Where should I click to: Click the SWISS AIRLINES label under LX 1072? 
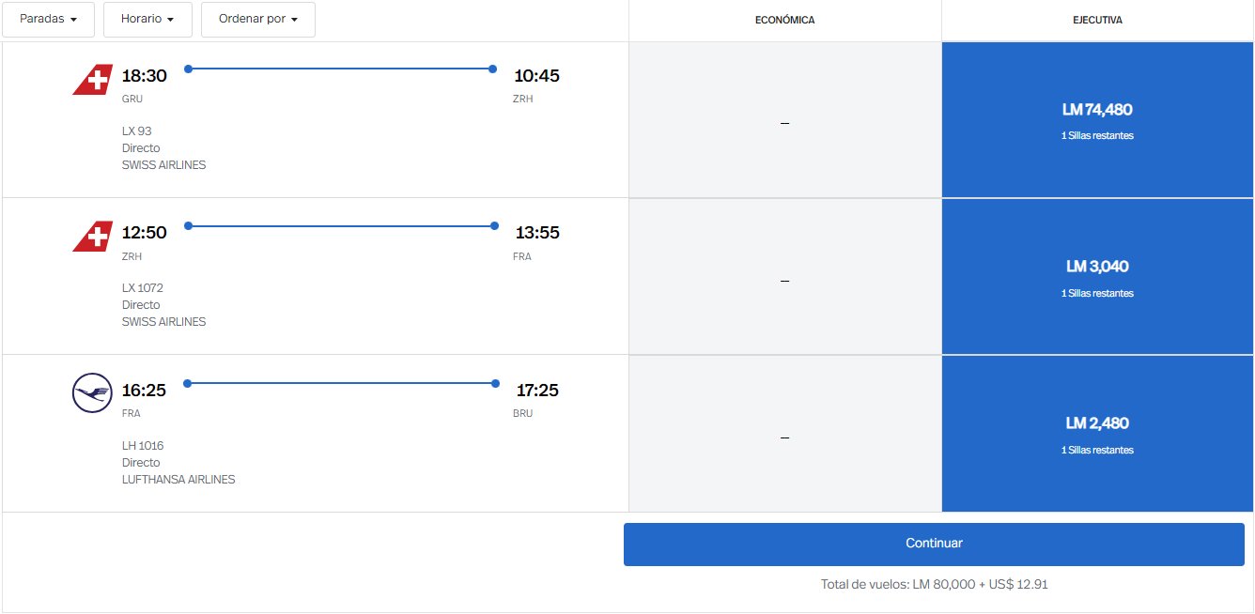pos(163,322)
